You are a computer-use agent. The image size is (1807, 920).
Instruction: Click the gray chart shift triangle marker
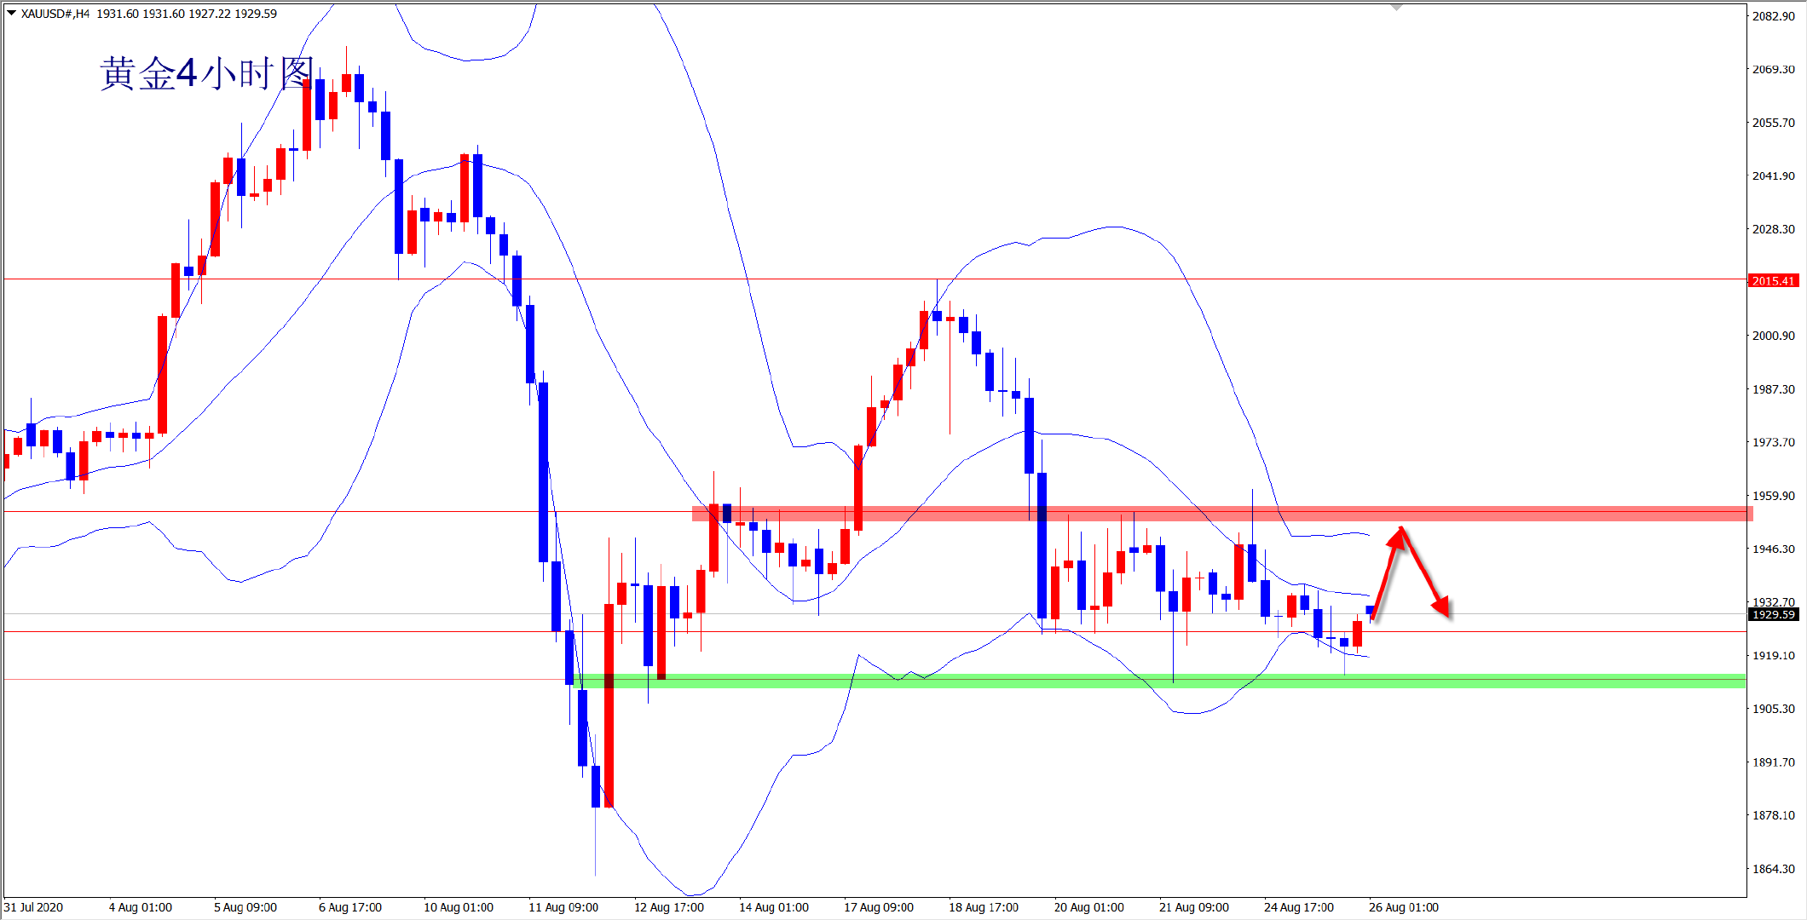coord(1396,8)
